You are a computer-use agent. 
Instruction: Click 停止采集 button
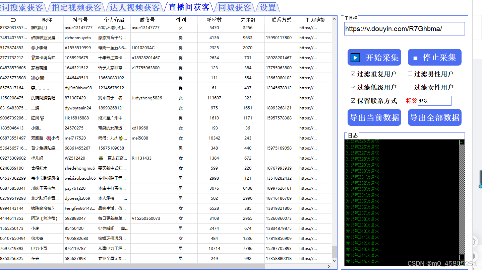(x=435, y=58)
